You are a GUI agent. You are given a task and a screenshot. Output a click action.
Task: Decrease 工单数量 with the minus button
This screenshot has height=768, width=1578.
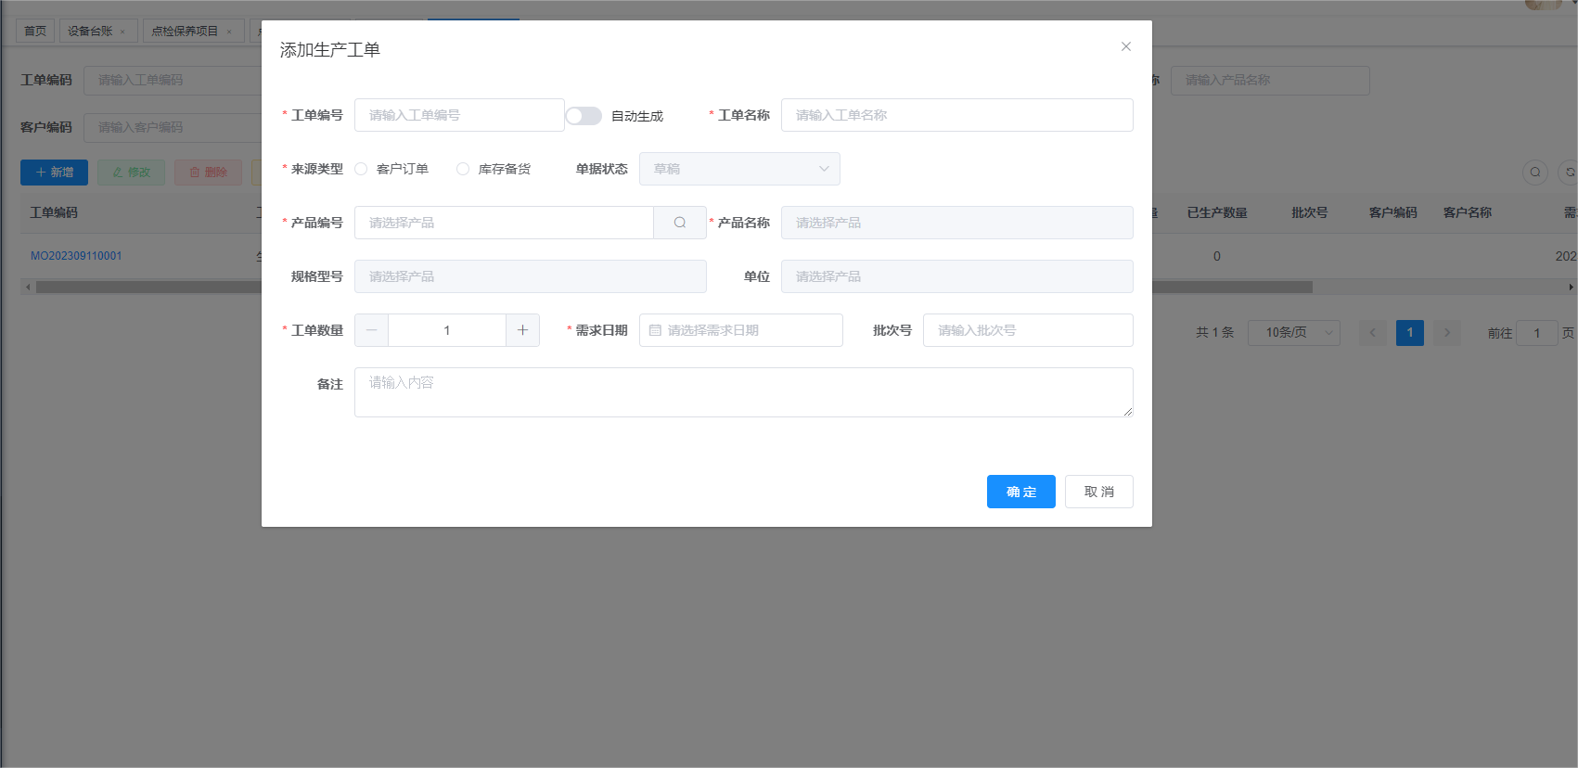371,330
